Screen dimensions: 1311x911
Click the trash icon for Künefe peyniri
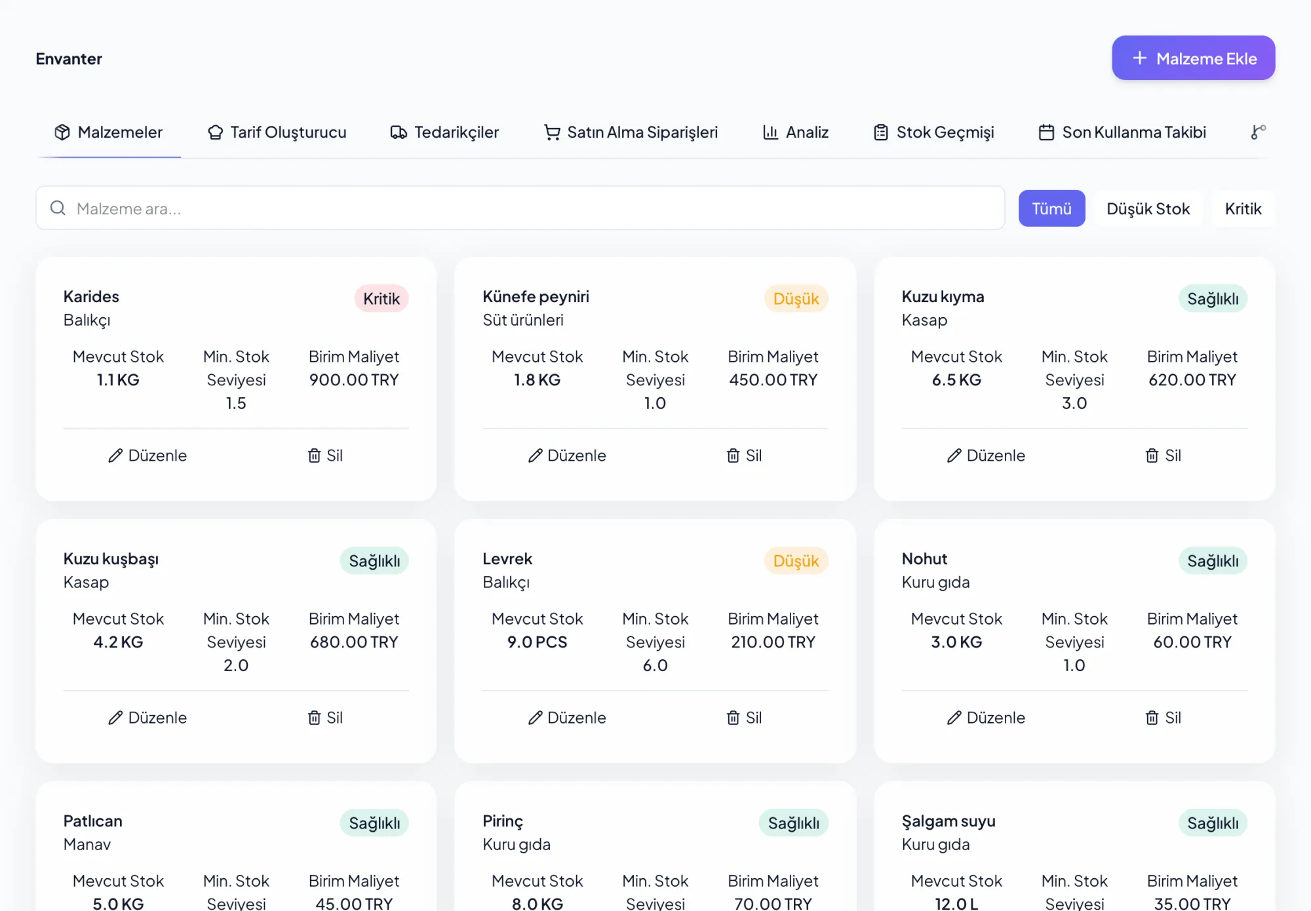point(733,455)
